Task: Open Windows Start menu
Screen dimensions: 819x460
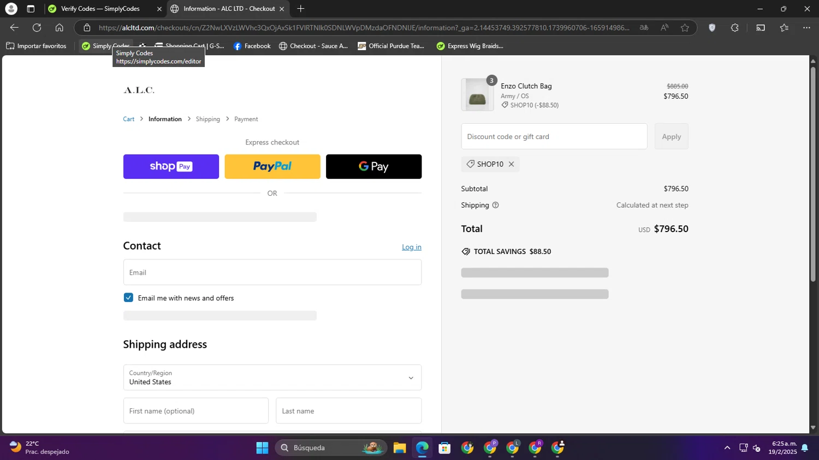Action: 262,448
